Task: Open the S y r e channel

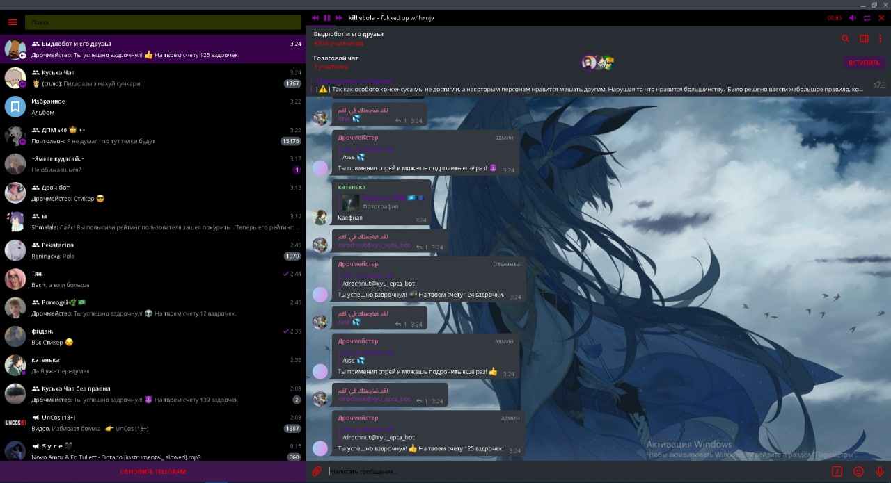Action: pyautogui.click(x=152, y=450)
